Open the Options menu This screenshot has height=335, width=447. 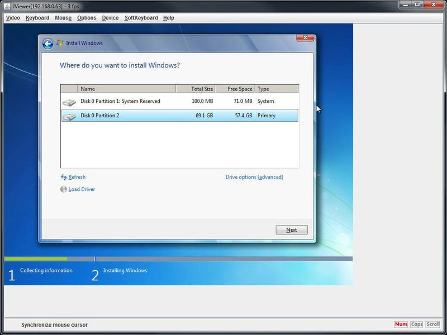click(x=87, y=18)
